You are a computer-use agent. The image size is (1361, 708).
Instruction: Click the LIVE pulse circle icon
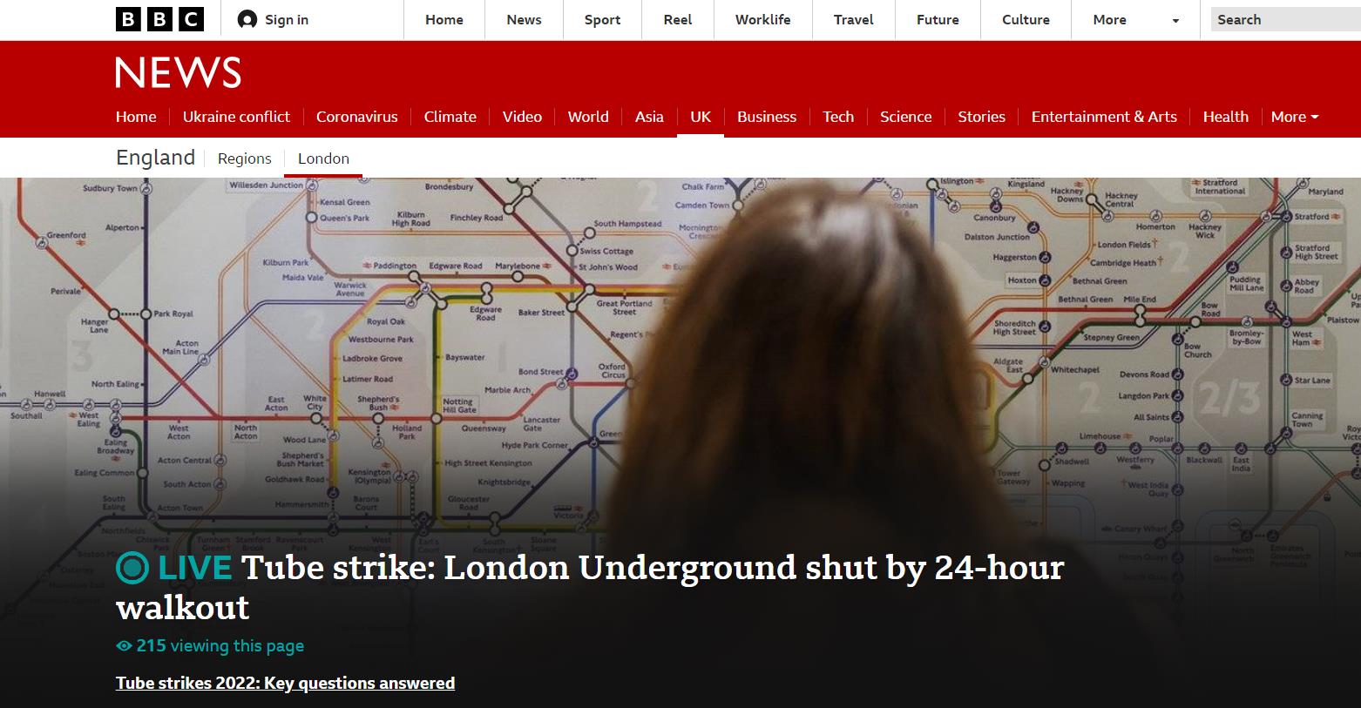click(x=132, y=568)
